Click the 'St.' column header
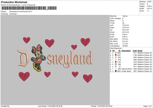Viewport: 153px width, 108px height. (x=120, y=51)
